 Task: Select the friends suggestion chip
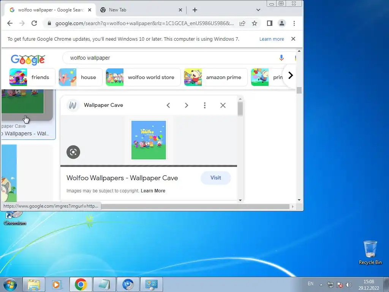click(x=32, y=77)
